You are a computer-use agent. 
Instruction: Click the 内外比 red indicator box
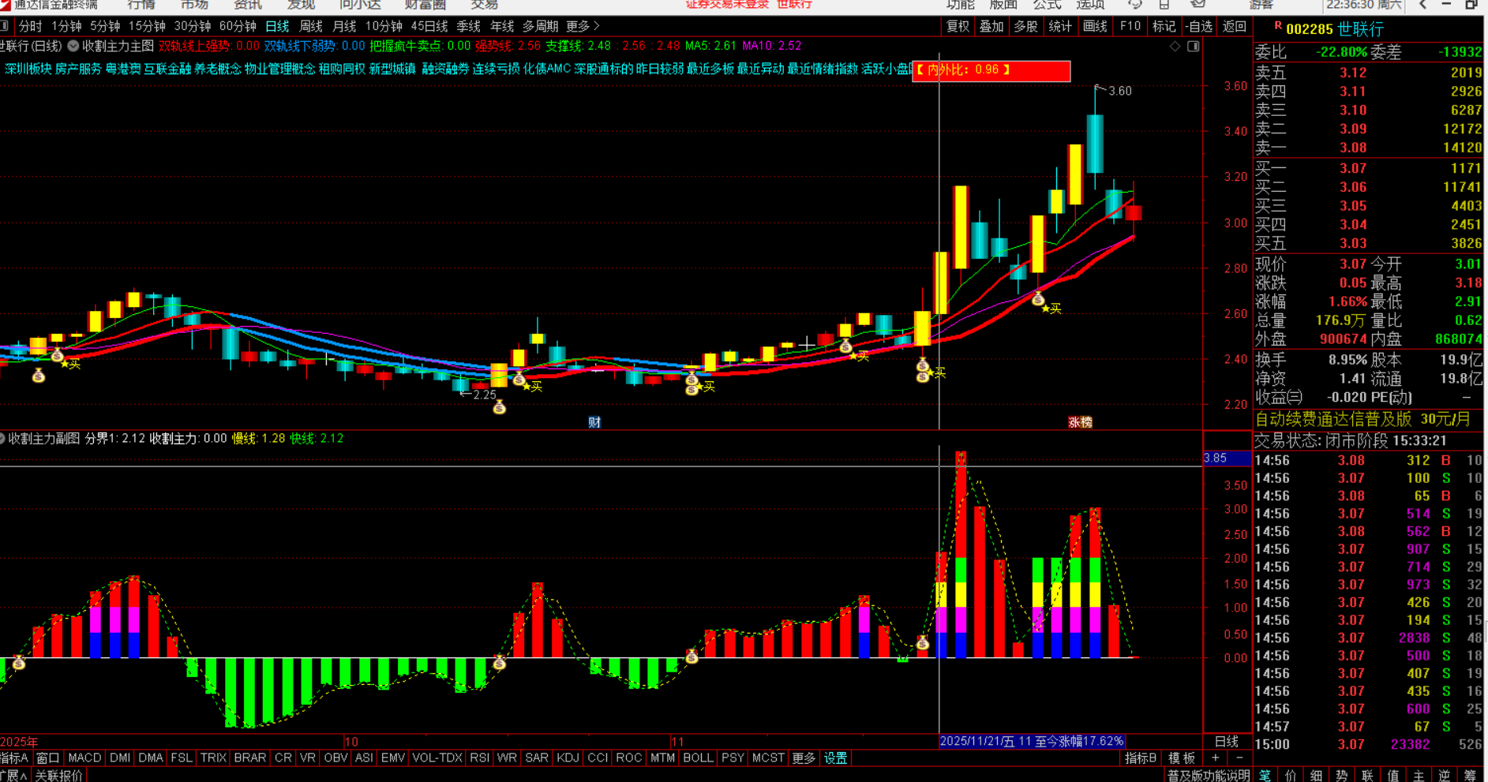tap(991, 70)
